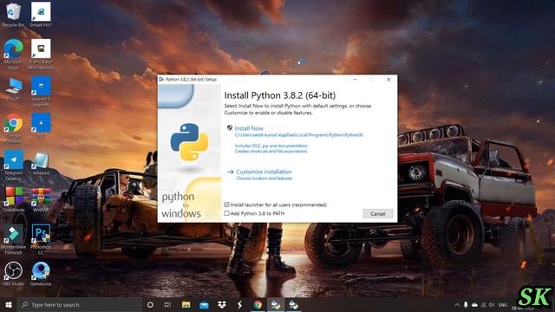
Task: Launch OBS Studio from desktop
Action: tap(13, 274)
